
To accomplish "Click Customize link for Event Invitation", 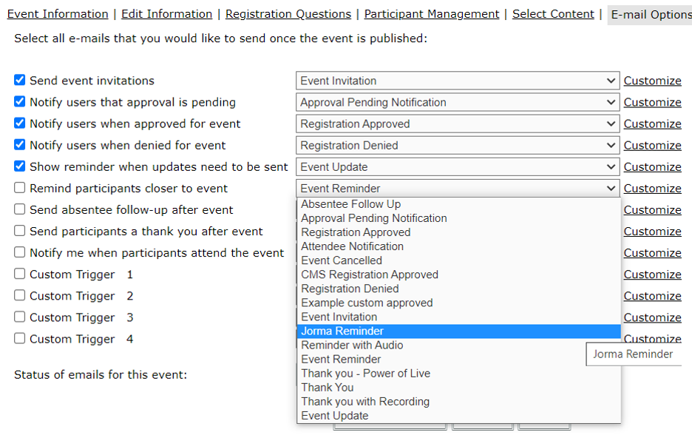I will (x=652, y=81).
